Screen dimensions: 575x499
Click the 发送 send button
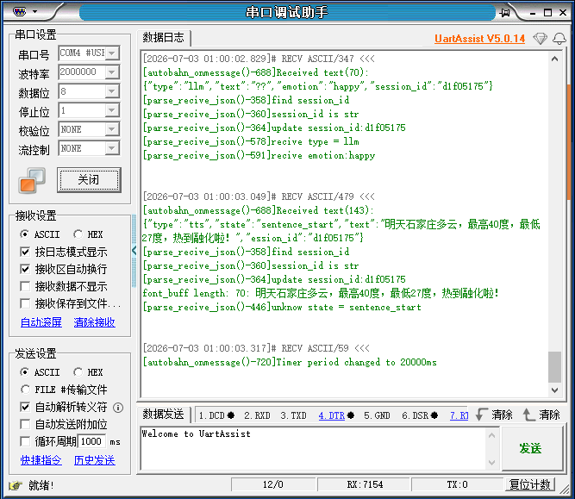[531, 448]
